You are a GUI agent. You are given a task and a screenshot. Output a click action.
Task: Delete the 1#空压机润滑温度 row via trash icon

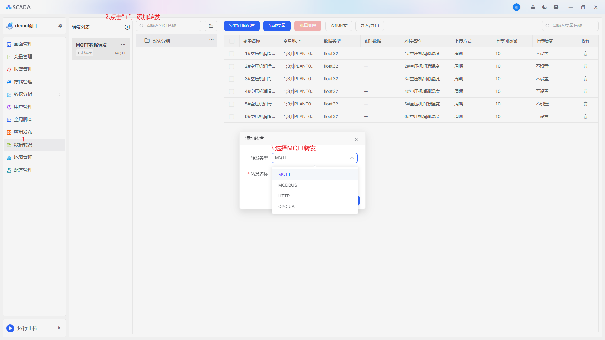click(585, 54)
